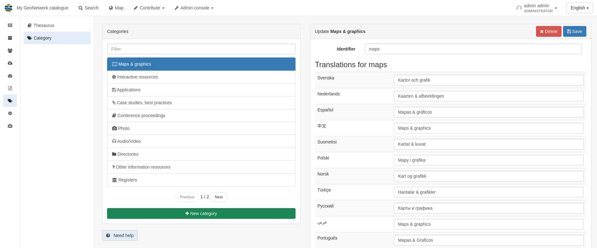Select the Conference proceedings category
This screenshot has width=597, height=248.
pos(201,116)
